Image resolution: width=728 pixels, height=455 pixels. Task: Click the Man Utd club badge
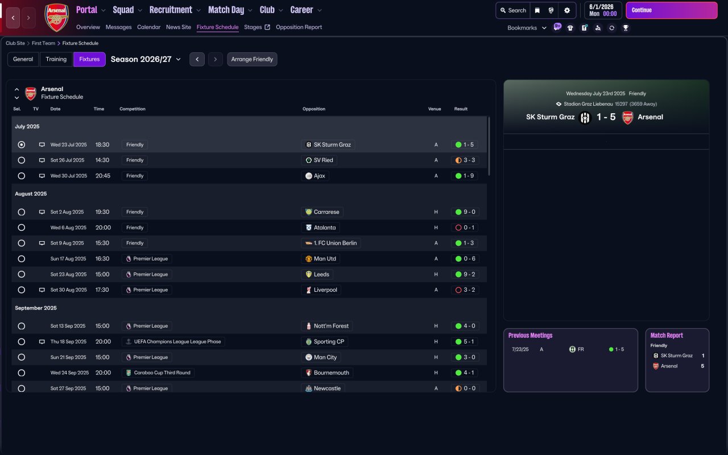pyautogui.click(x=308, y=259)
